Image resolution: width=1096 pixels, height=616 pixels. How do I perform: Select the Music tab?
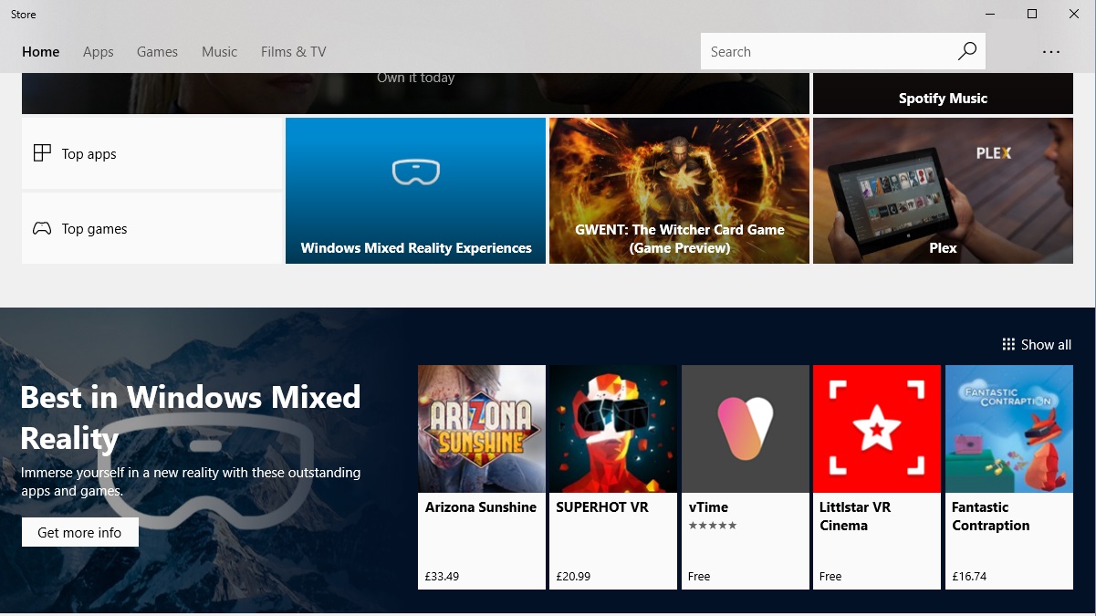point(219,52)
